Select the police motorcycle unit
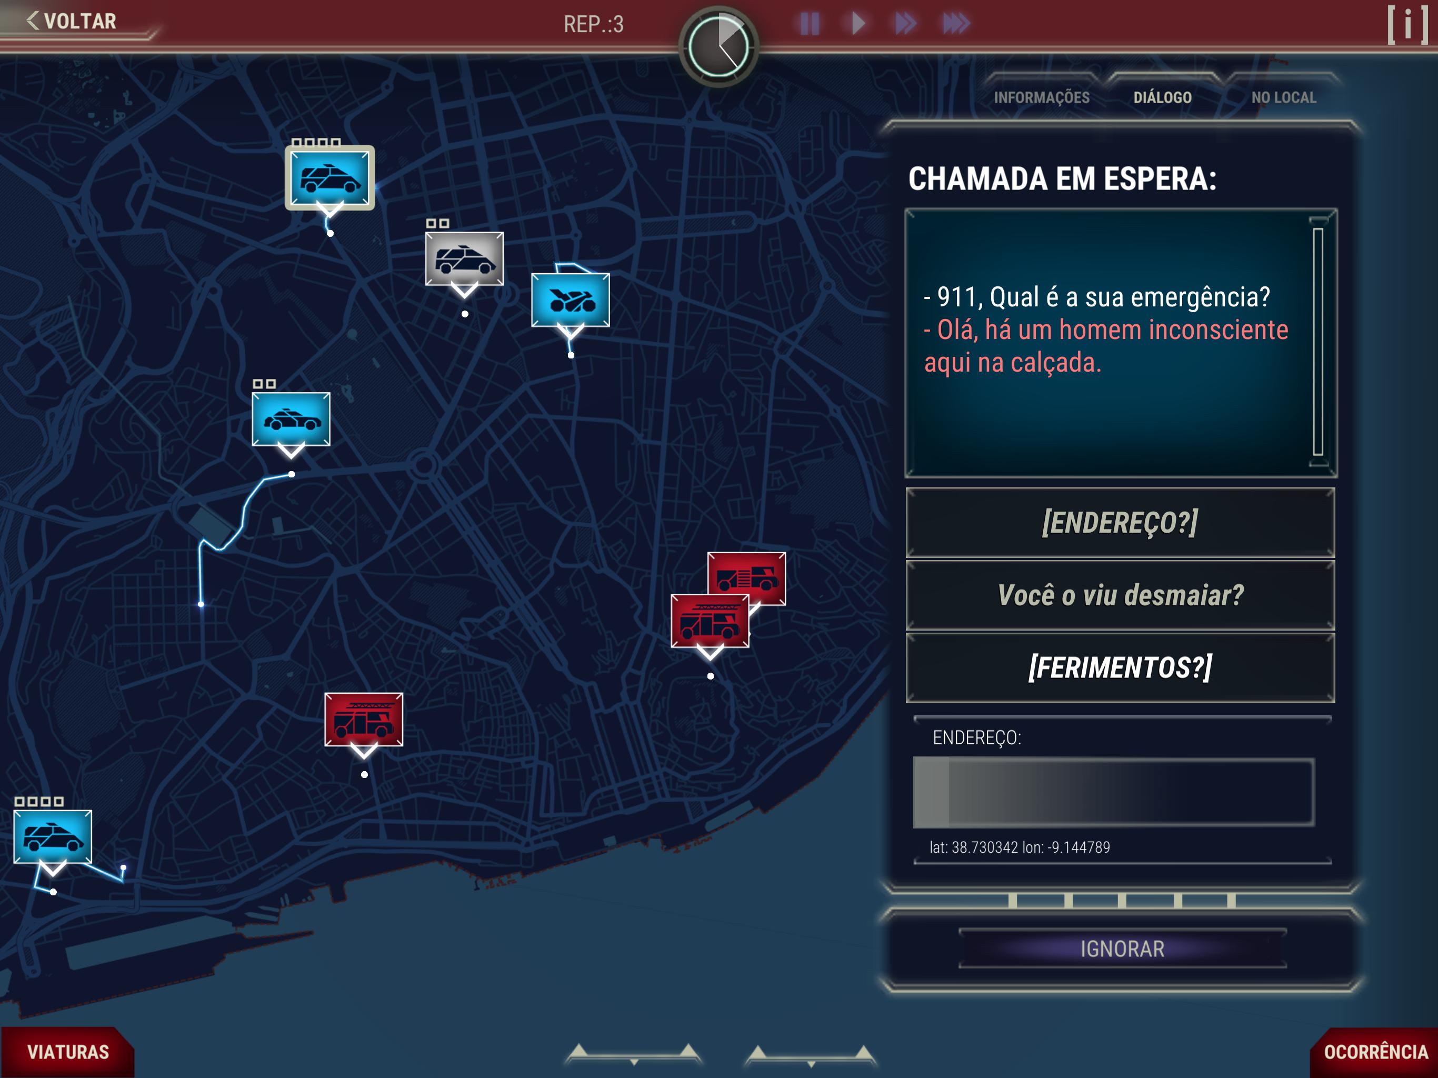The height and width of the screenshot is (1078, 1438). pos(570,300)
